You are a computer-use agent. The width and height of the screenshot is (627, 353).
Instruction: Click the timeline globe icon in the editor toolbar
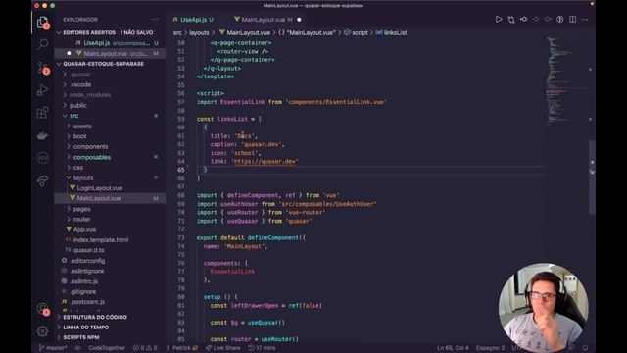tap(560, 20)
